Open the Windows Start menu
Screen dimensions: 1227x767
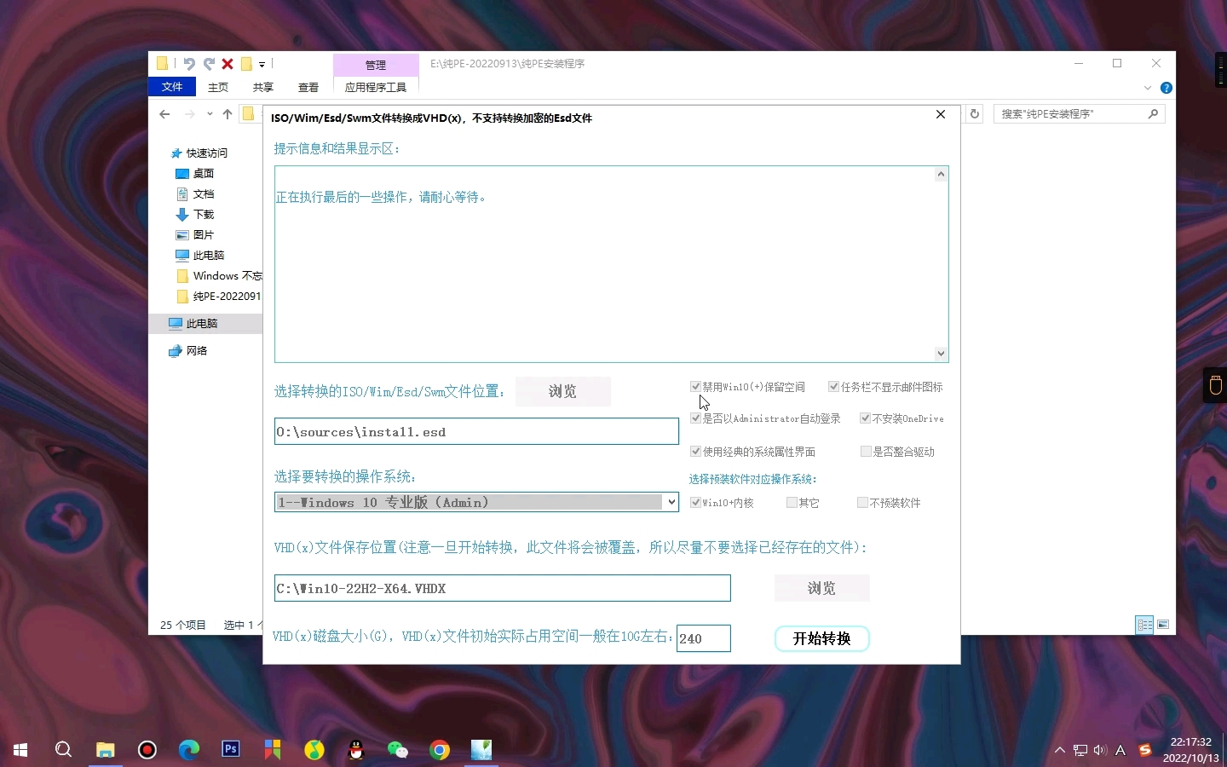tap(20, 750)
